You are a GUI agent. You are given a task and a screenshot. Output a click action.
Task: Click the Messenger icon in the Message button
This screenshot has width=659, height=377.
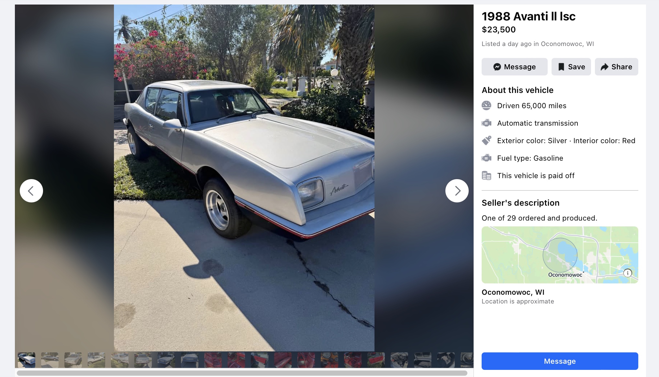tap(497, 67)
